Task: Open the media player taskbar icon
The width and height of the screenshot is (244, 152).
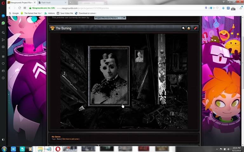Action: point(30,149)
